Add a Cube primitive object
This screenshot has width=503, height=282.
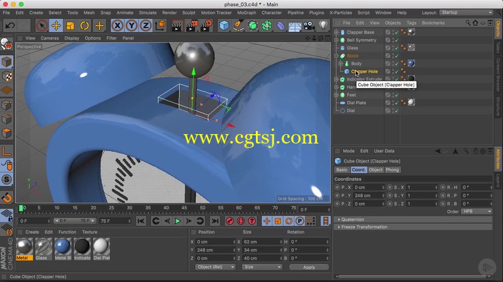click(x=224, y=26)
